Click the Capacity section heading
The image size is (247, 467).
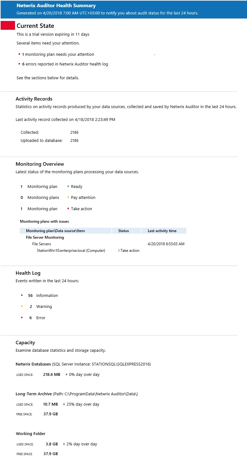(25, 343)
